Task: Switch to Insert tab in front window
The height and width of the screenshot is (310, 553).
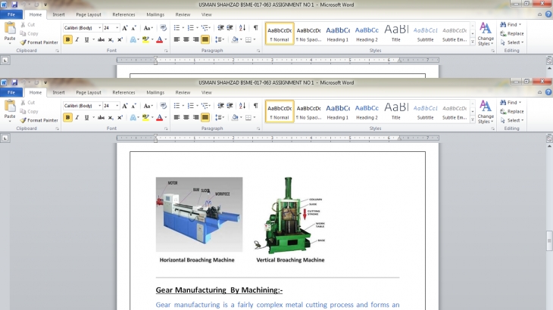Action: (58, 92)
